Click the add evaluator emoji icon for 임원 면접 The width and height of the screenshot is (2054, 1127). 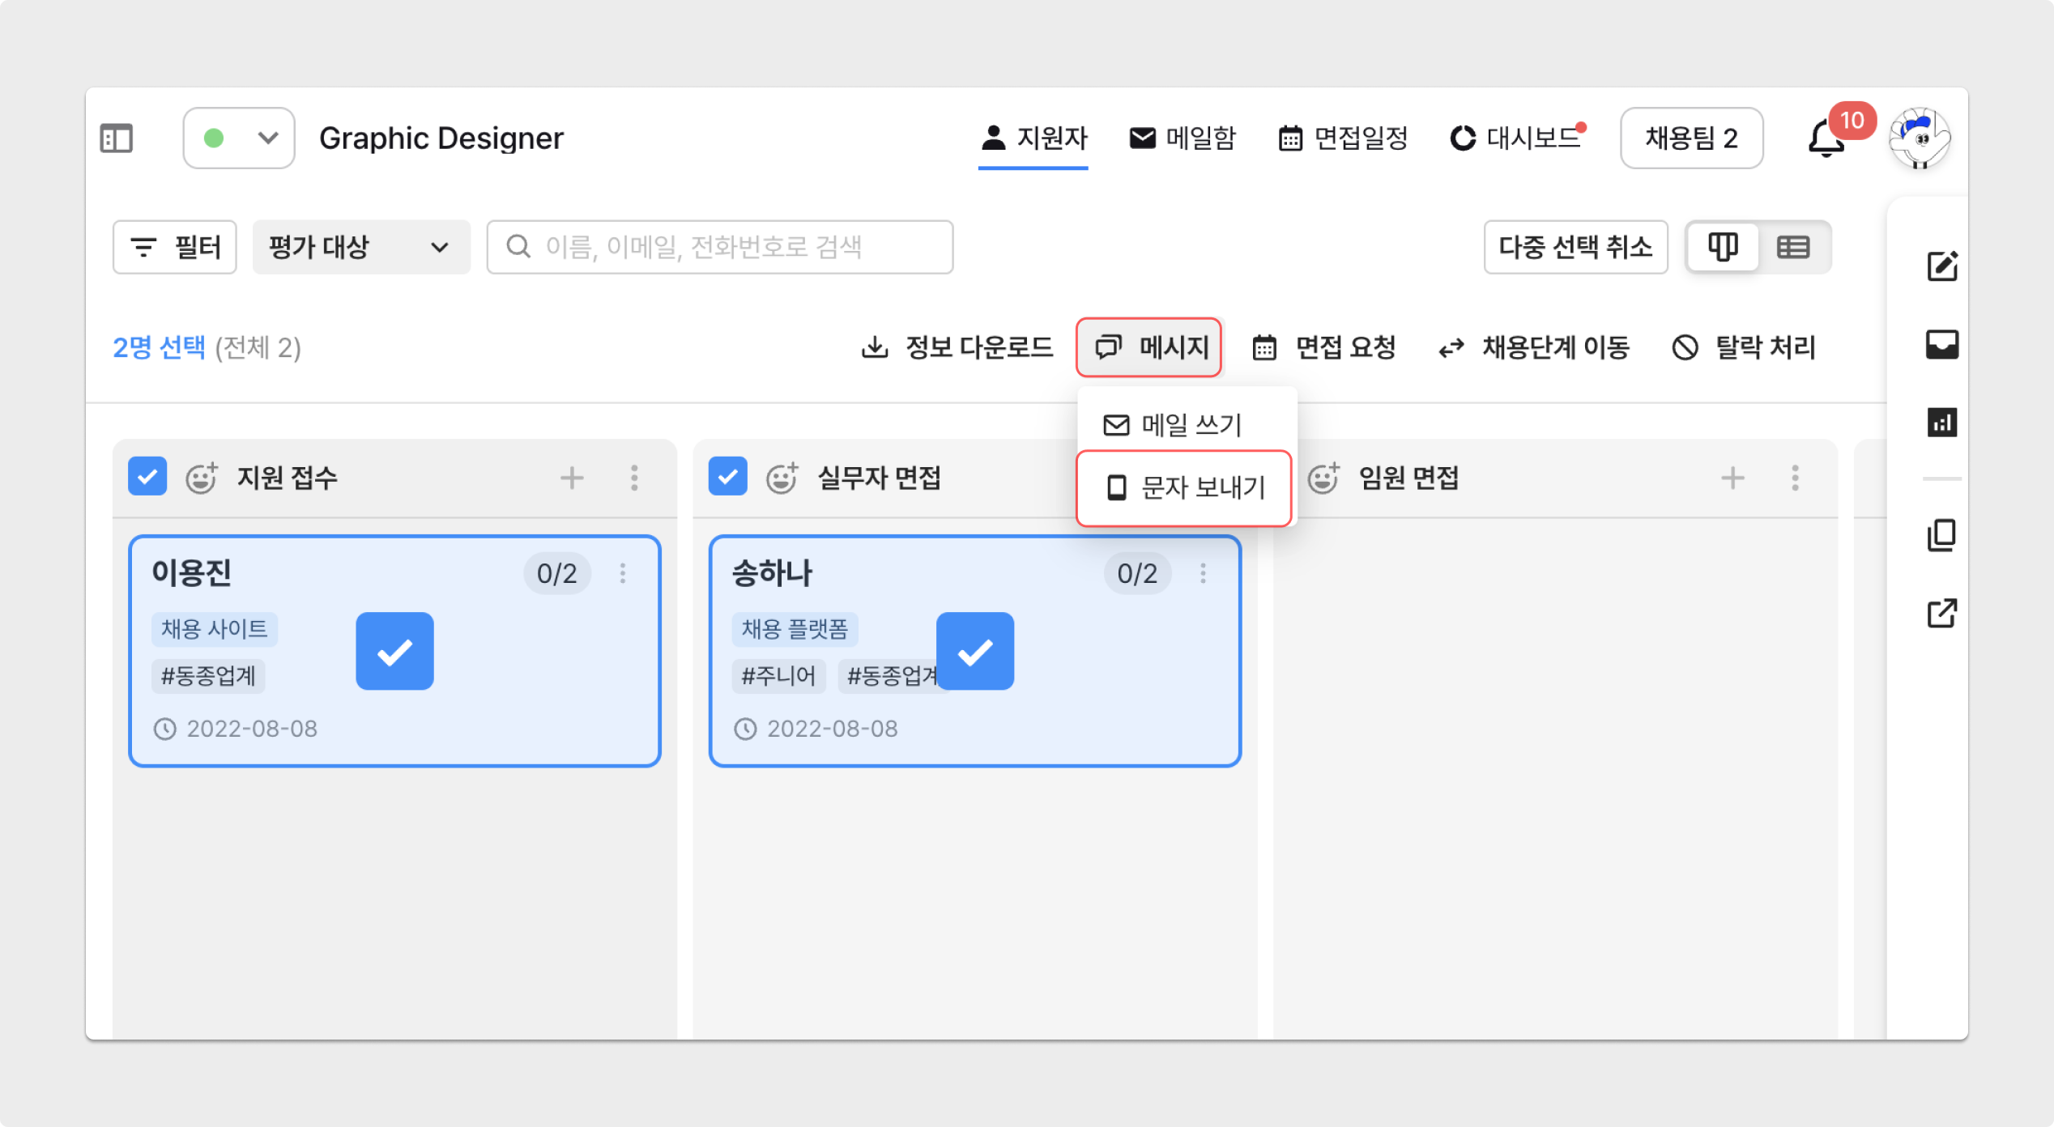click(1324, 478)
